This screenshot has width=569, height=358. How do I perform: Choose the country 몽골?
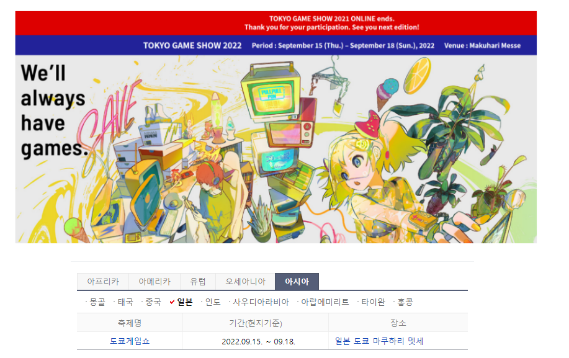[97, 302]
